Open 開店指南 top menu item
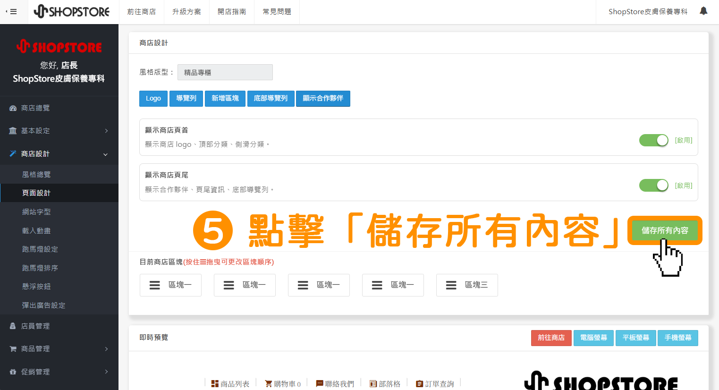The height and width of the screenshot is (390, 719). (x=232, y=12)
